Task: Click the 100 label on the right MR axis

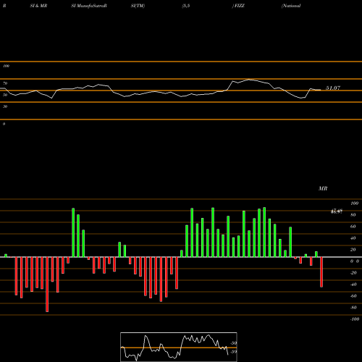Action: [354, 203]
